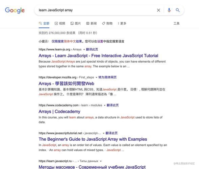Click https://developer.mozilla.org URL text

point(57,77)
